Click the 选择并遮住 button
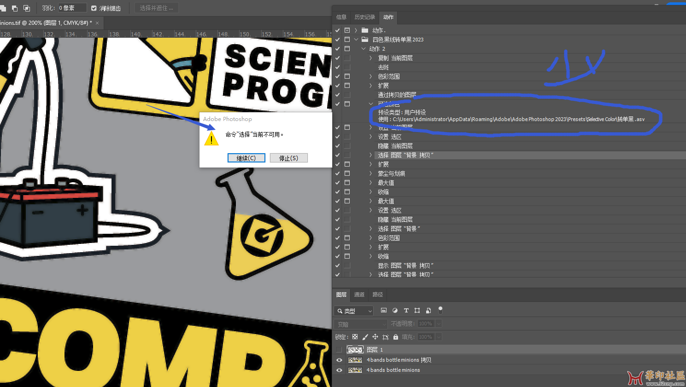 point(157,8)
